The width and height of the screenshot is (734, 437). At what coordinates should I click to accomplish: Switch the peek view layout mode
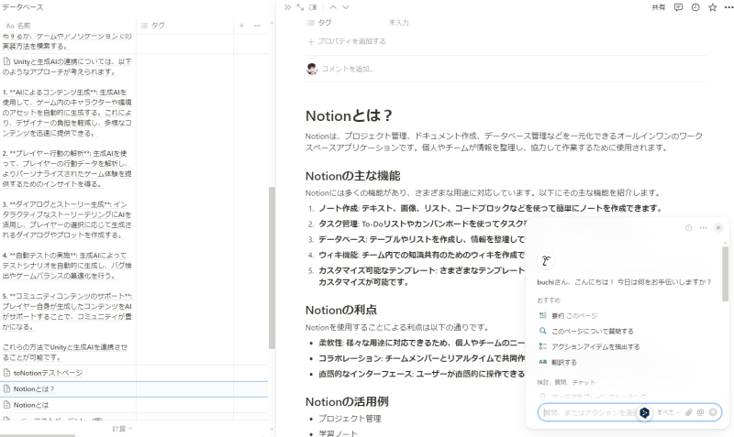pyautogui.click(x=313, y=6)
